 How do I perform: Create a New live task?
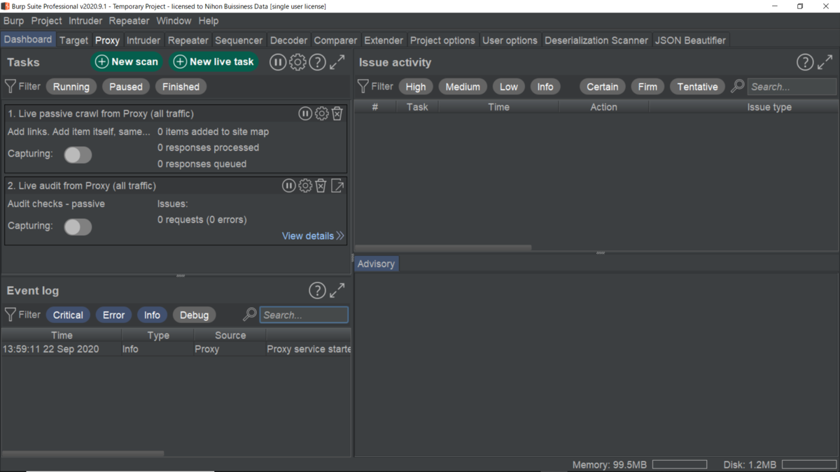click(214, 62)
